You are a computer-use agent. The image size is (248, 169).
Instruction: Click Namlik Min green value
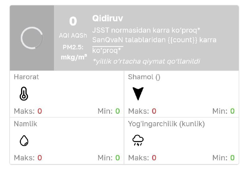(117, 158)
